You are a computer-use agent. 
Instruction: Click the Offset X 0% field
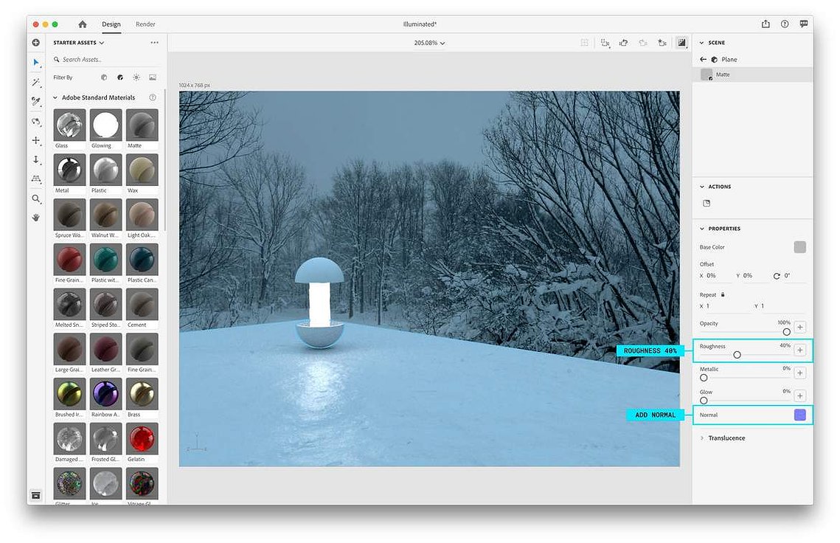click(715, 275)
